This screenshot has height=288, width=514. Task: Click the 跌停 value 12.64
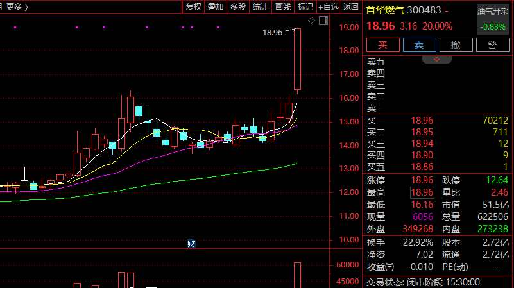click(x=497, y=180)
